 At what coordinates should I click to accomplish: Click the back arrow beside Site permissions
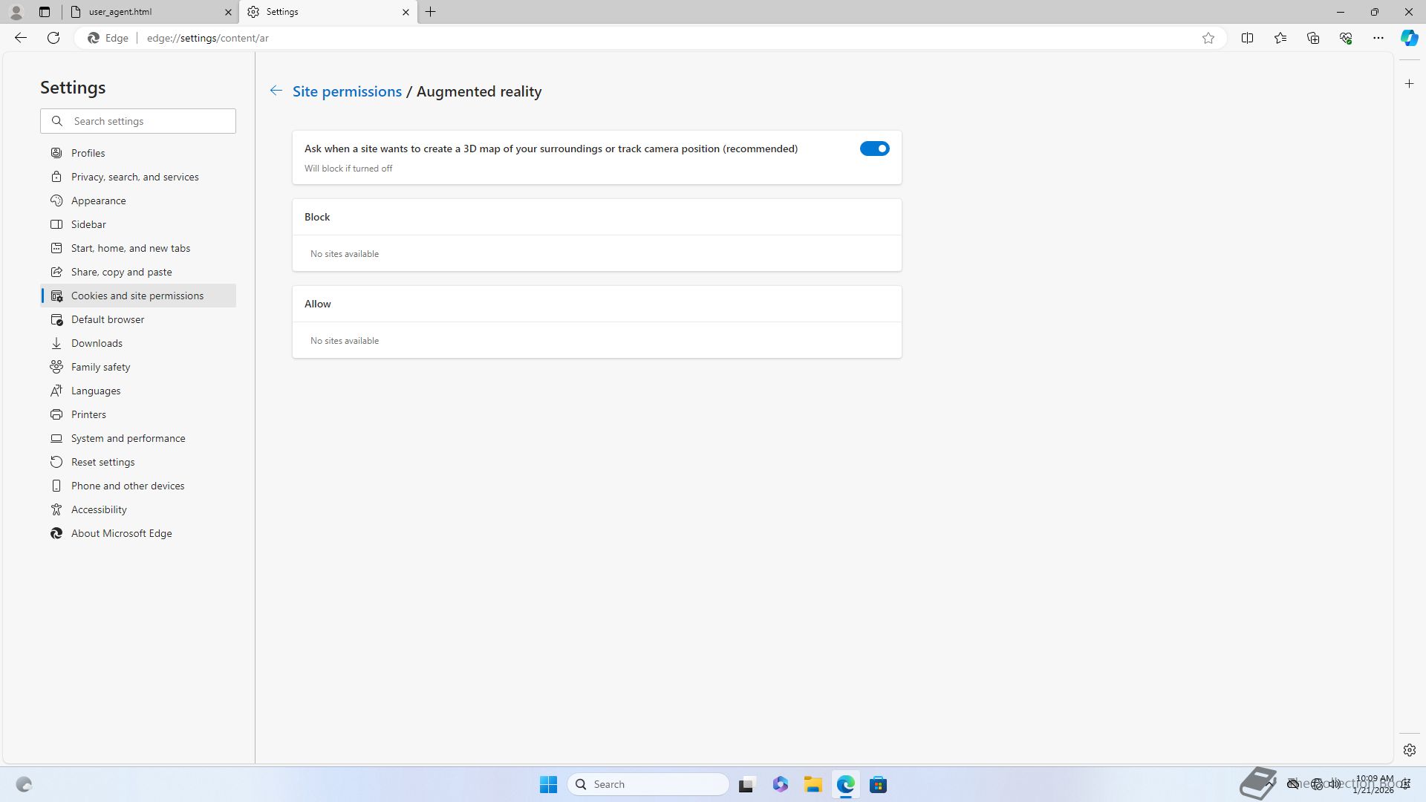tap(276, 91)
